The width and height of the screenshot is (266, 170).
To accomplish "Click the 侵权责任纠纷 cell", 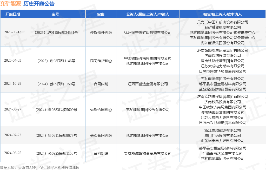I will coord(101,32).
